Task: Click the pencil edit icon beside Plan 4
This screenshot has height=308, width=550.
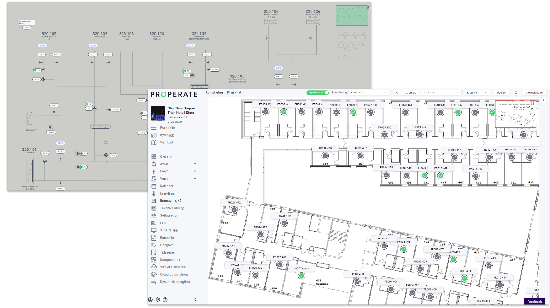Action: 240,93
